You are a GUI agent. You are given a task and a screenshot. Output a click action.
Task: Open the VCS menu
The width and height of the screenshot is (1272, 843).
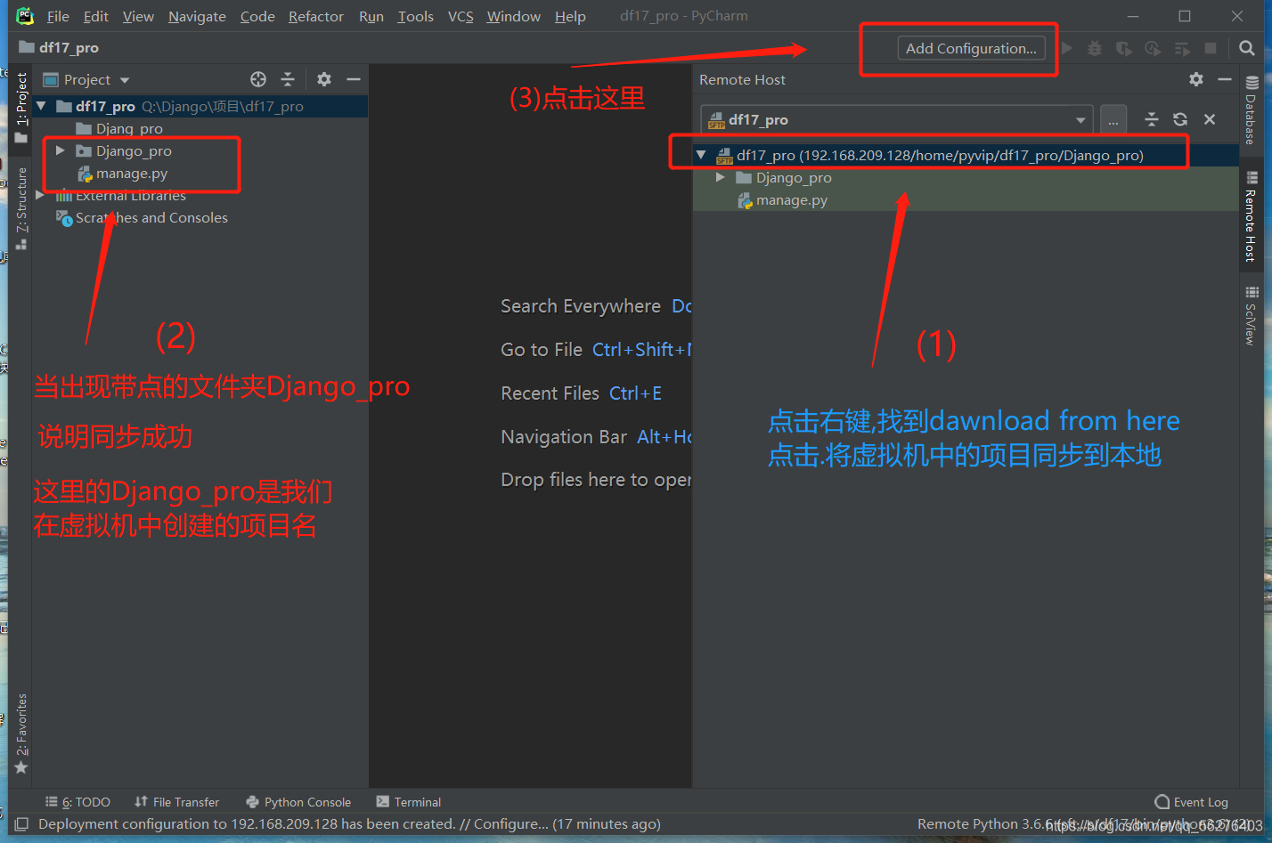click(x=461, y=16)
